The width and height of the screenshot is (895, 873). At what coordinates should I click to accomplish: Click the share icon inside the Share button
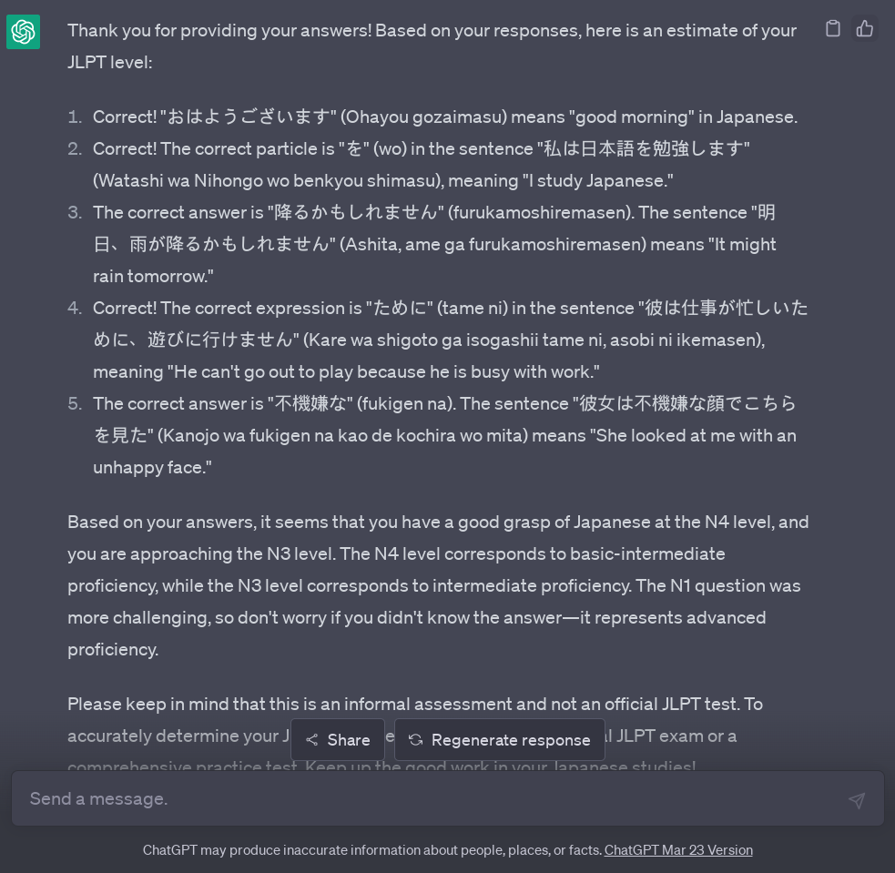click(312, 740)
